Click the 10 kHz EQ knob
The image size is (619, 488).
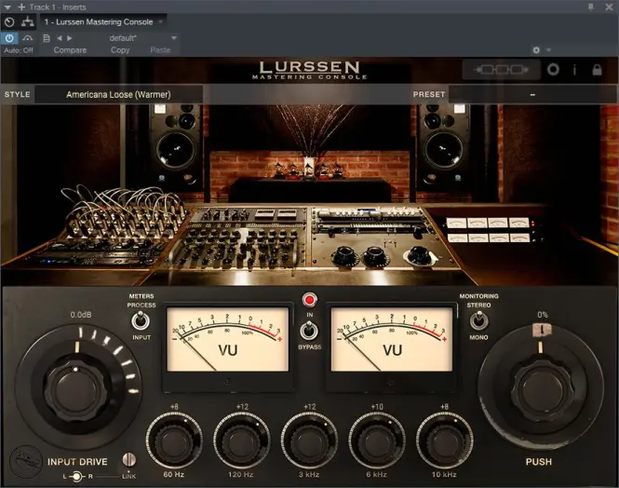coord(444,441)
